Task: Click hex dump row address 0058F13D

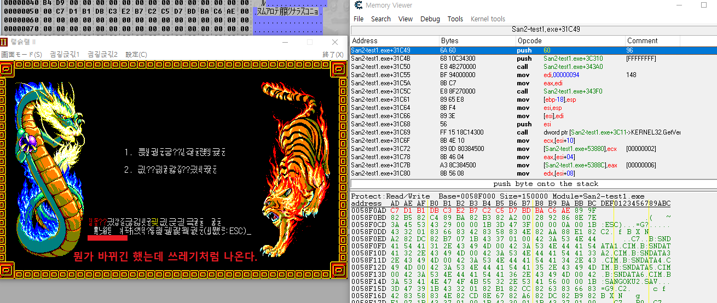Action: (x=368, y=274)
